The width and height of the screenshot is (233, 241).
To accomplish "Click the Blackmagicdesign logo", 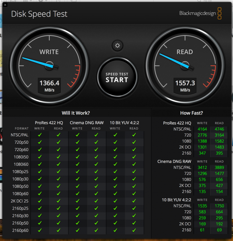I will [x=200, y=13].
